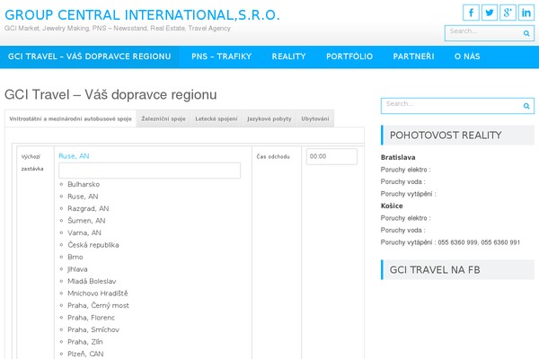Screen dimensions: 539x359
Task: Click the Čas odchodu time field
Action: (331, 156)
